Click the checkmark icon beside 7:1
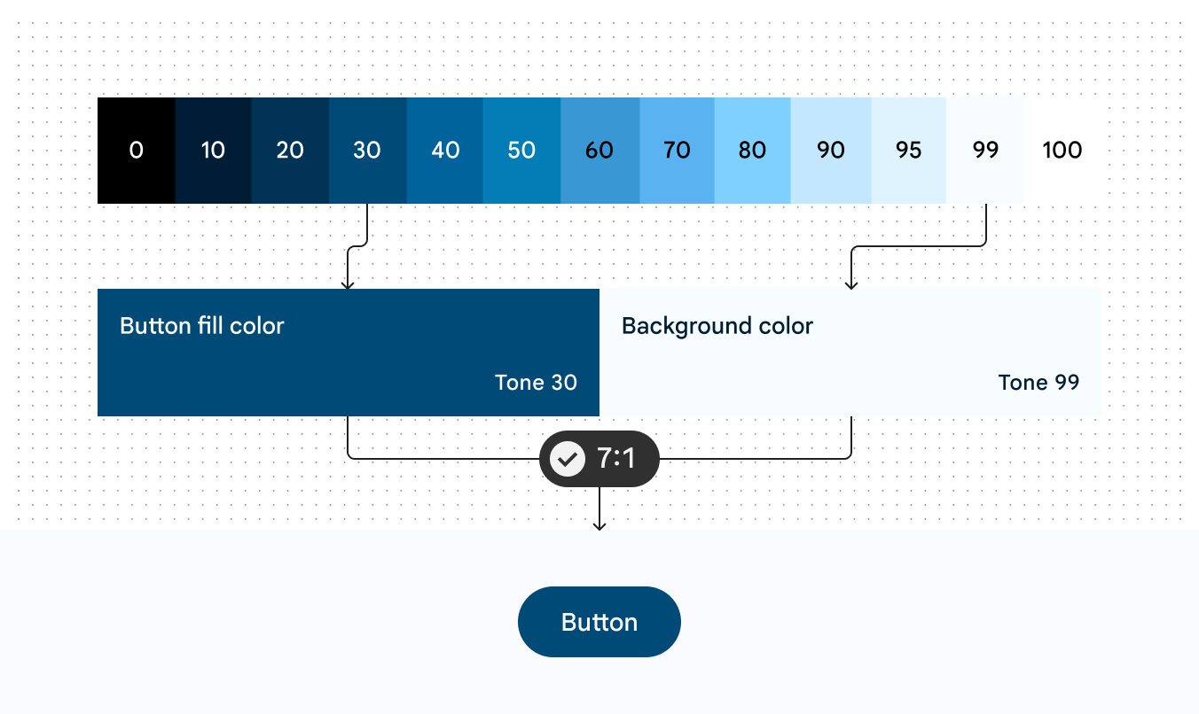The height and width of the screenshot is (714, 1199). tap(568, 459)
